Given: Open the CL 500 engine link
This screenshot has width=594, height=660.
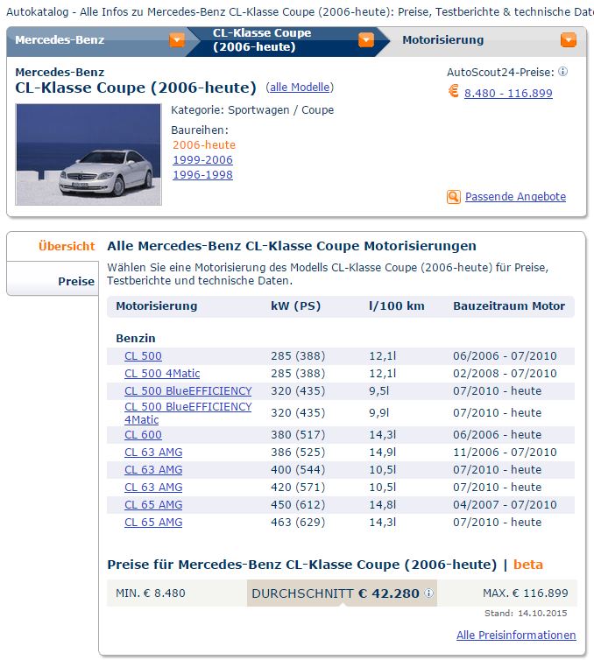Looking at the screenshot, I should [143, 355].
